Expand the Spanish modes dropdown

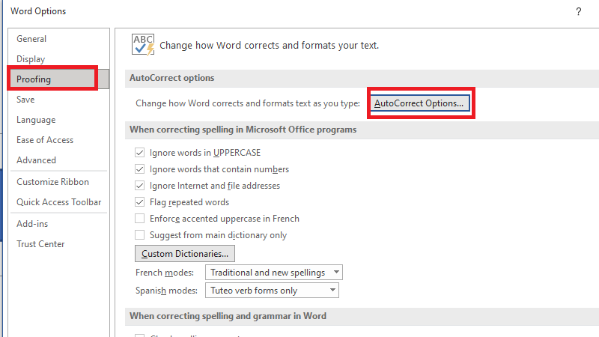click(271, 291)
